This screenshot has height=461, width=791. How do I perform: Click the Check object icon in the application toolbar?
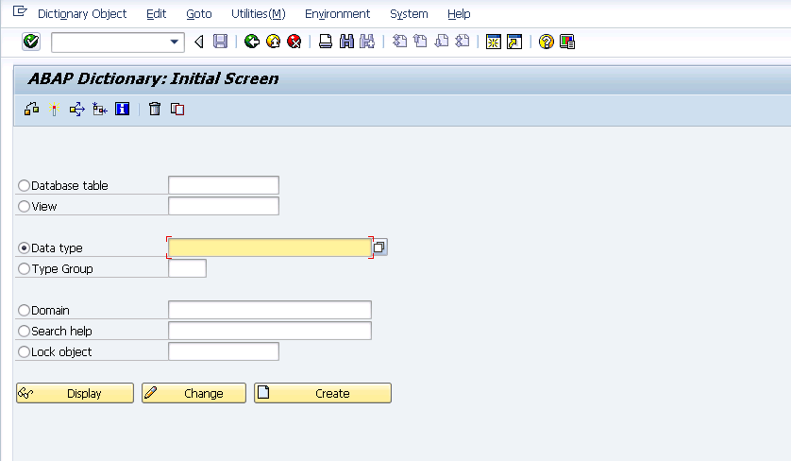point(32,109)
